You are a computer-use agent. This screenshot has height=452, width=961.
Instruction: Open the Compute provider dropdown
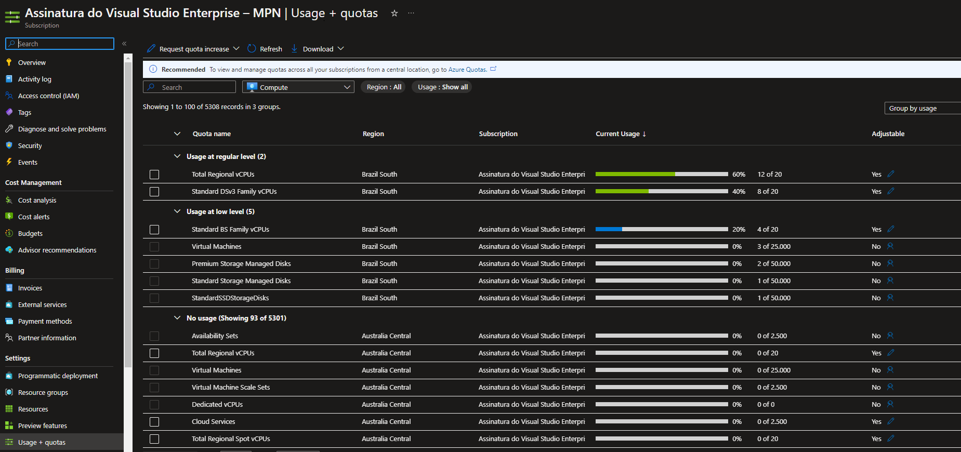pyautogui.click(x=298, y=87)
